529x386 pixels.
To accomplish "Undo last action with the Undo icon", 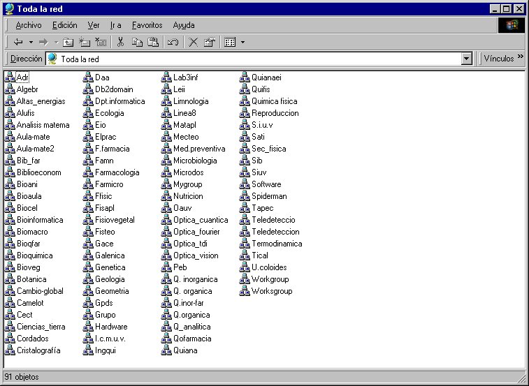I will [x=173, y=42].
